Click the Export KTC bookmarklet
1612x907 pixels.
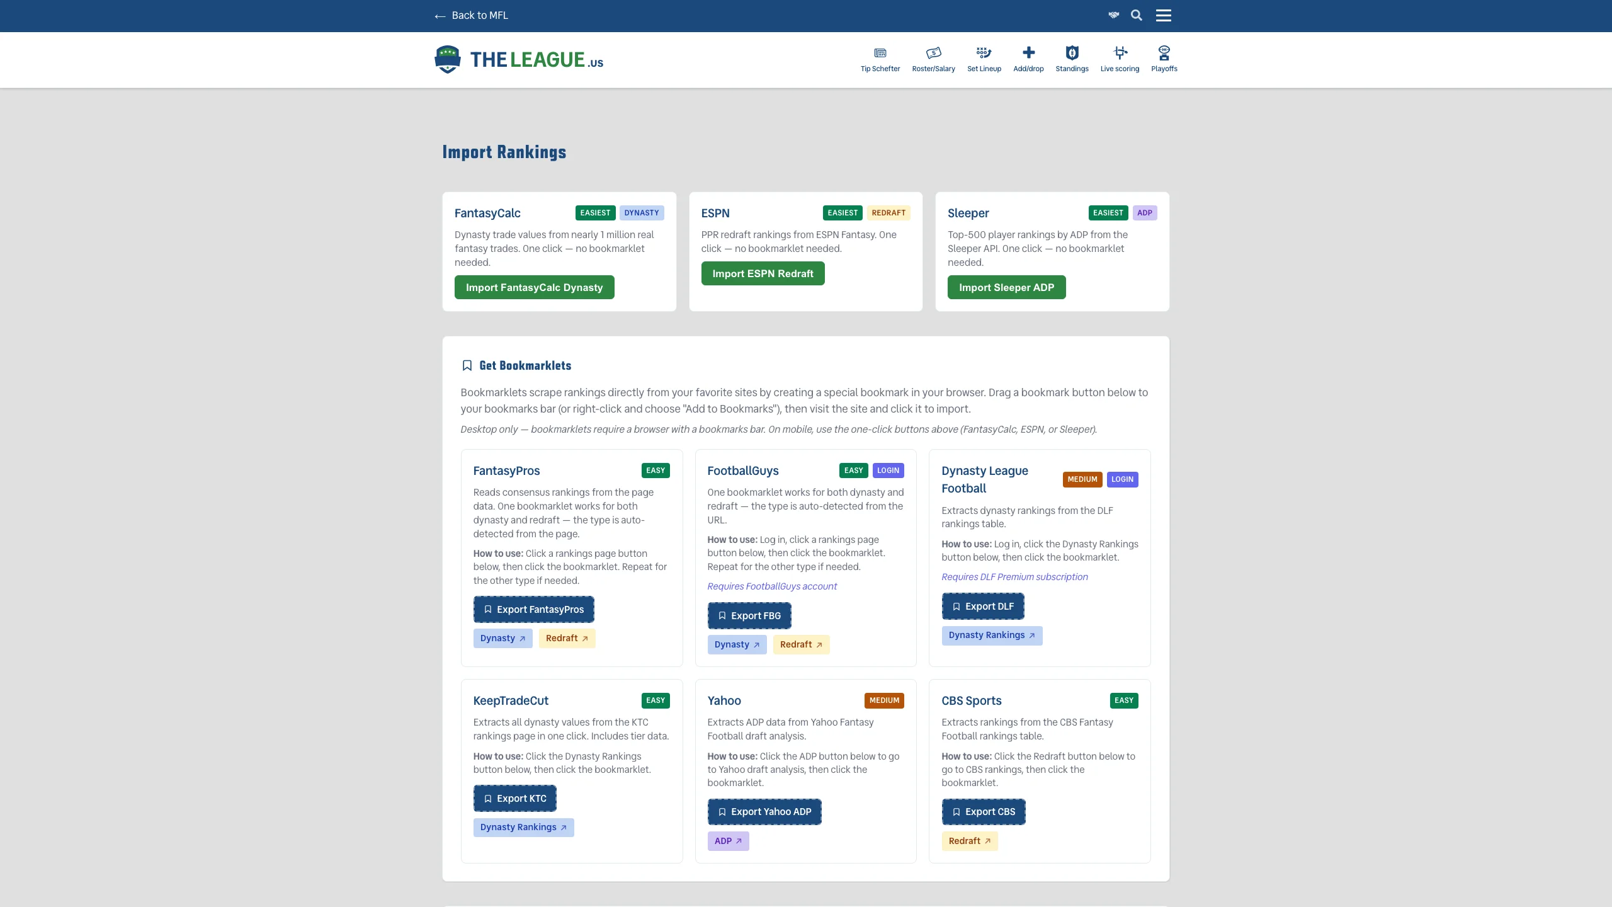[514, 799]
